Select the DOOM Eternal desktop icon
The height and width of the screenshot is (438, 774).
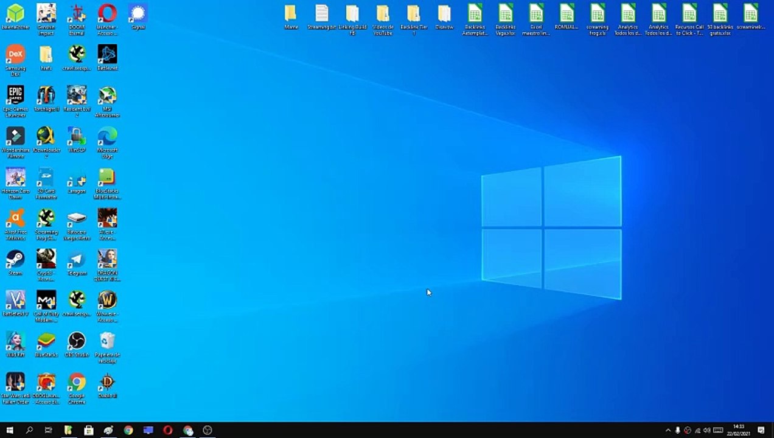77,19
